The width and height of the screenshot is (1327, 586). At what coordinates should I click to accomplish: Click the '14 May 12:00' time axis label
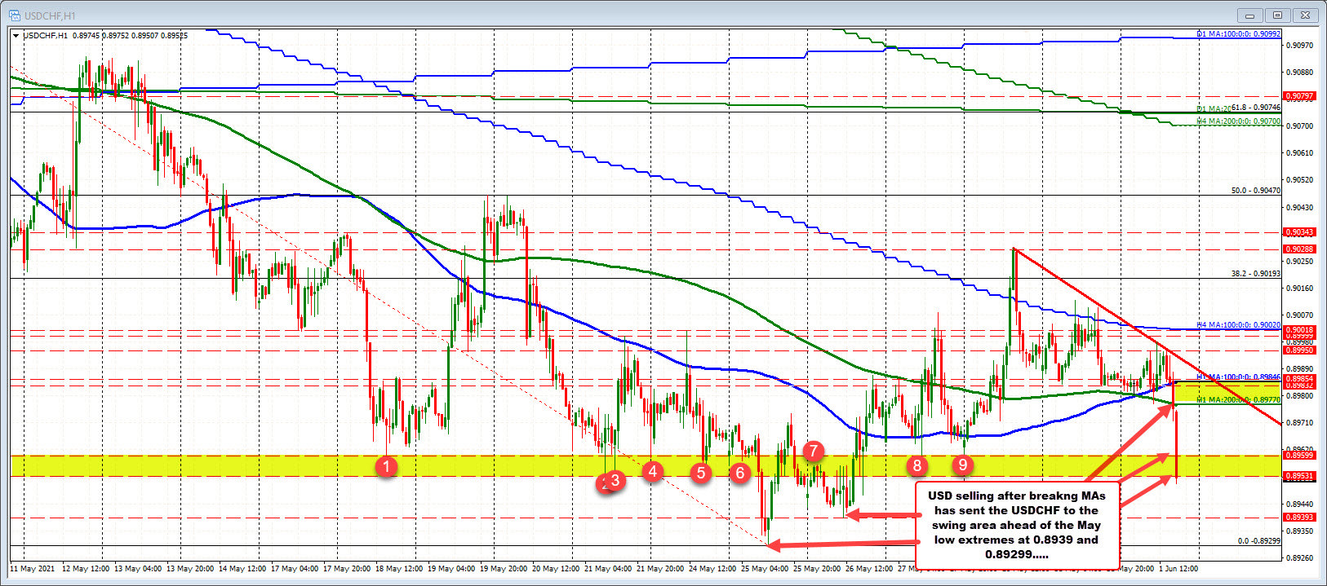coord(242,568)
